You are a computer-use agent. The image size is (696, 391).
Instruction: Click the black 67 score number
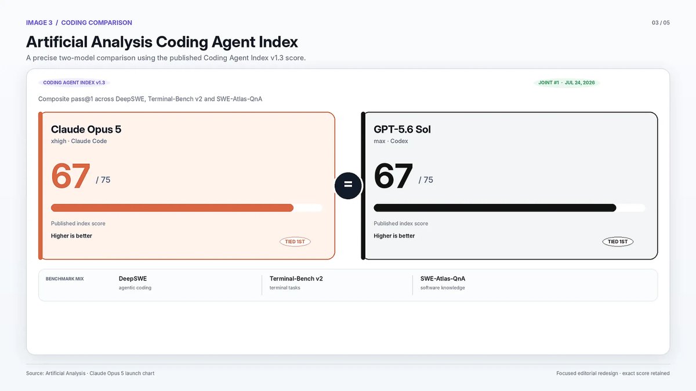[x=393, y=176]
